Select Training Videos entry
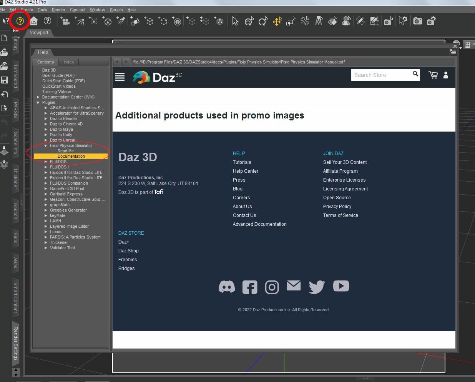Image resolution: width=475 pixels, height=382 pixels. point(56,92)
